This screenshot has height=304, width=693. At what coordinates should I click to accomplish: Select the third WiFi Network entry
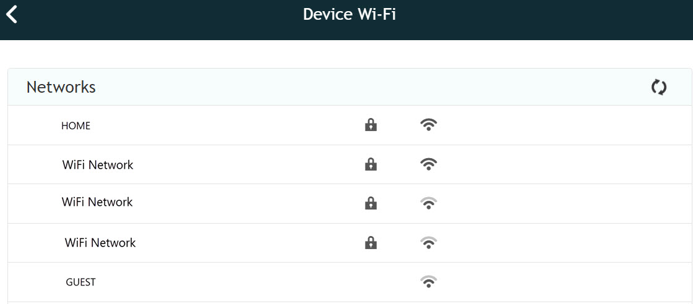pyautogui.click(x=100, y=242)
